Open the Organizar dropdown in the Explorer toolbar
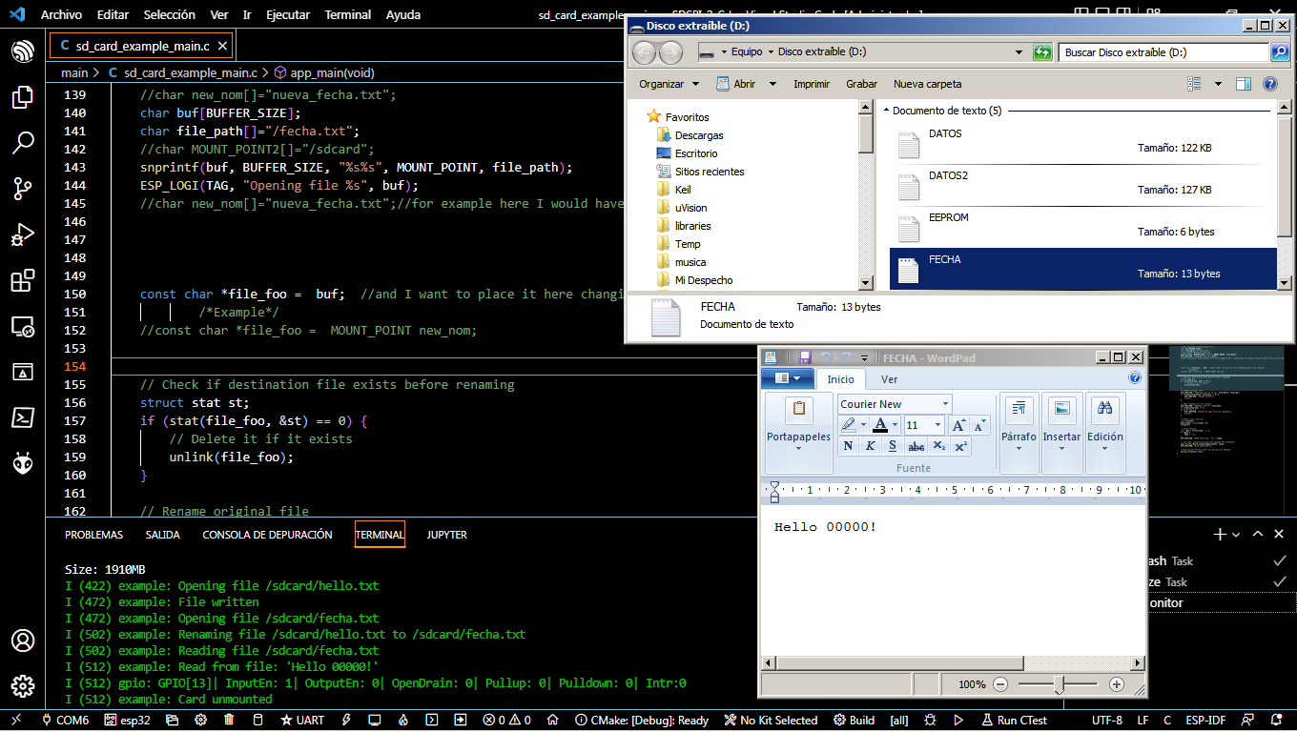This screenshot has width=1297, height=732. point(669,84)
